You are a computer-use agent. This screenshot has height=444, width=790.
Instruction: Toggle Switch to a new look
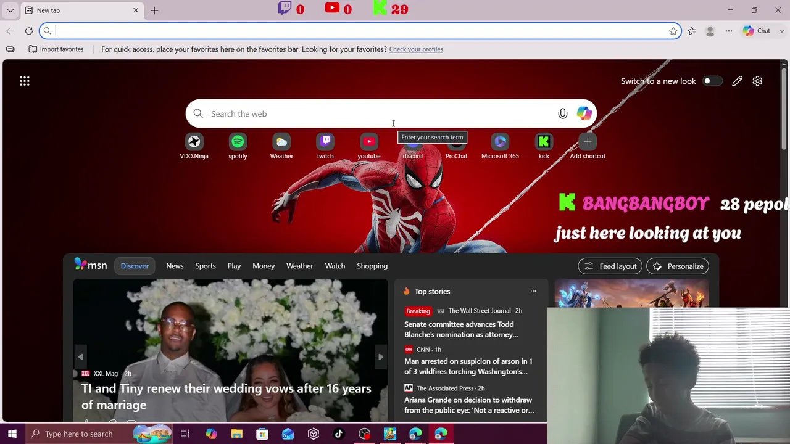712,81
